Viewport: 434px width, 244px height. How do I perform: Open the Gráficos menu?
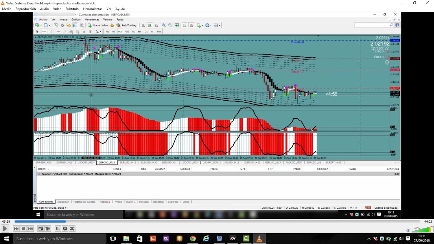point(76,20)
